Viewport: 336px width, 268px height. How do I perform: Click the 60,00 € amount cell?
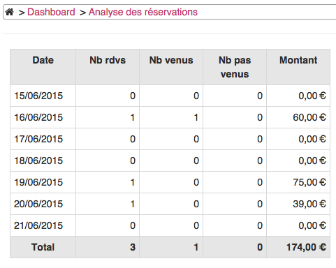click(298, 117)
